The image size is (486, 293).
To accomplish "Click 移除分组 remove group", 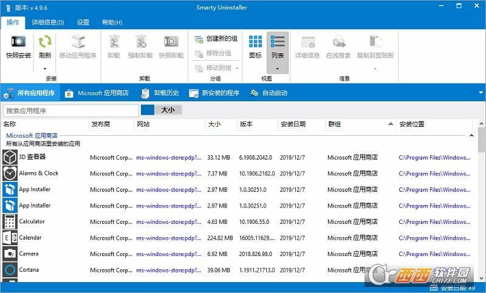I will 213,53.
